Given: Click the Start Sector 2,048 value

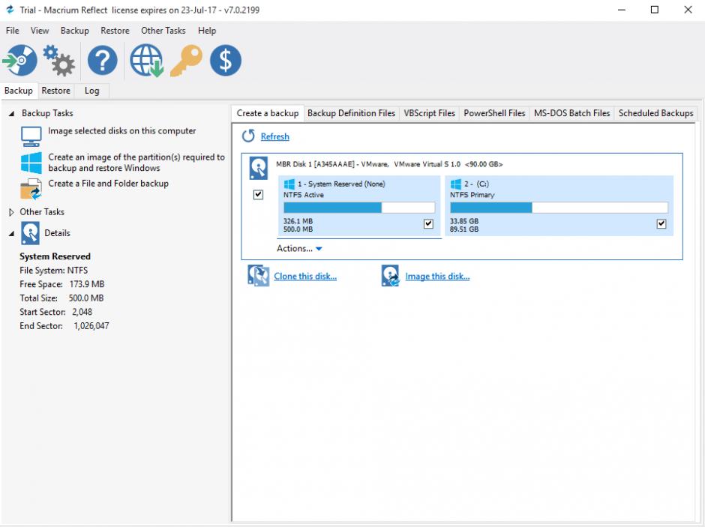Looking at the screenshot, I should 82,313.
